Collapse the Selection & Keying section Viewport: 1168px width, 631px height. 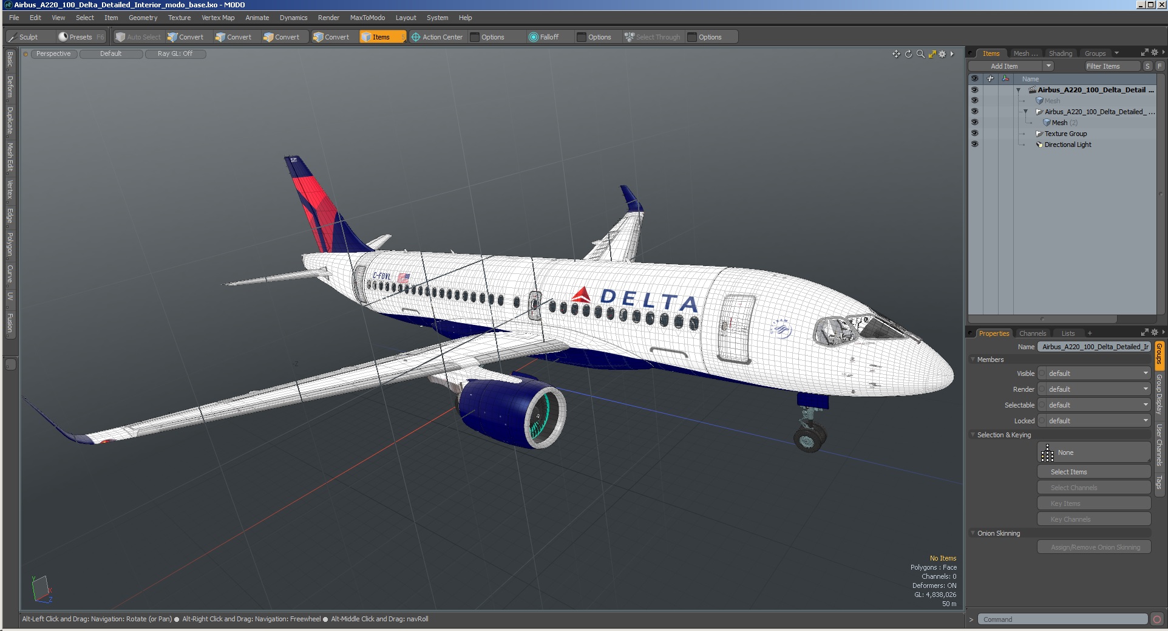click(x=973, y=435)
